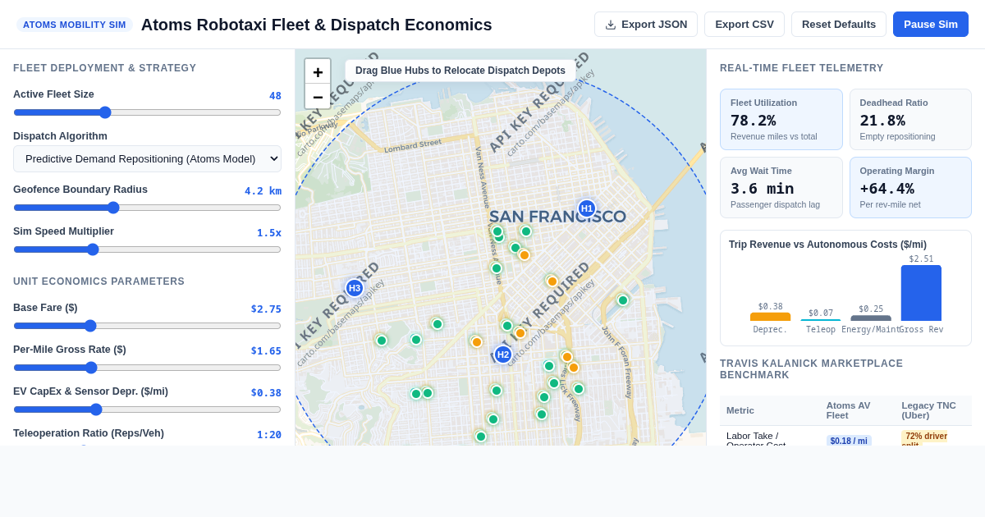Click the Active Fleet Size value 48

point(275,96)
